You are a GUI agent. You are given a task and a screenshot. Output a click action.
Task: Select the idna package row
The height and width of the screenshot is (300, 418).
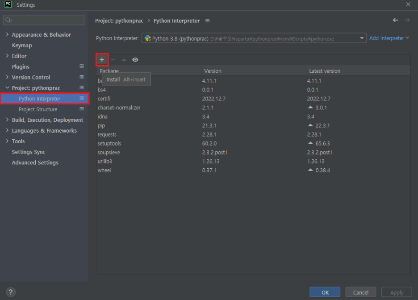point(253,117)
